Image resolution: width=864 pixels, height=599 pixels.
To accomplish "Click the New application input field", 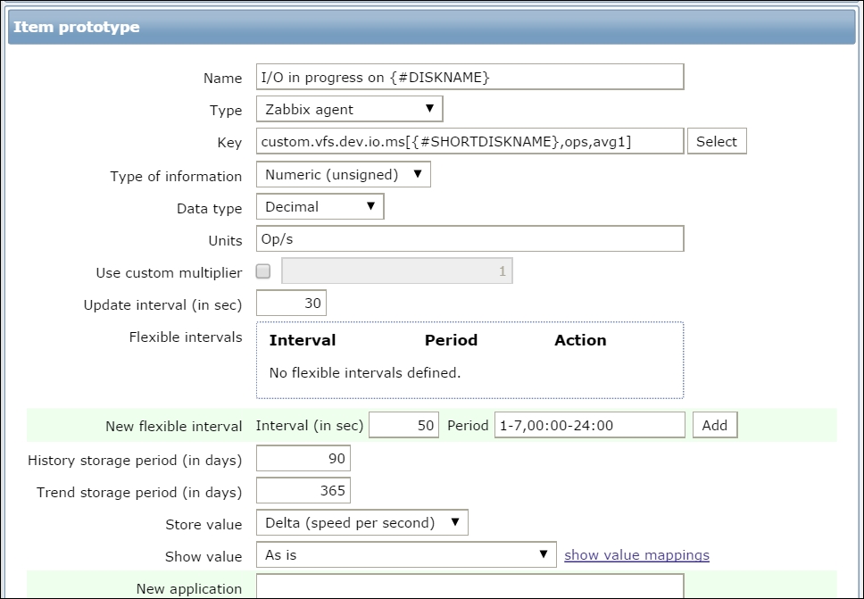I will point(469,587).
